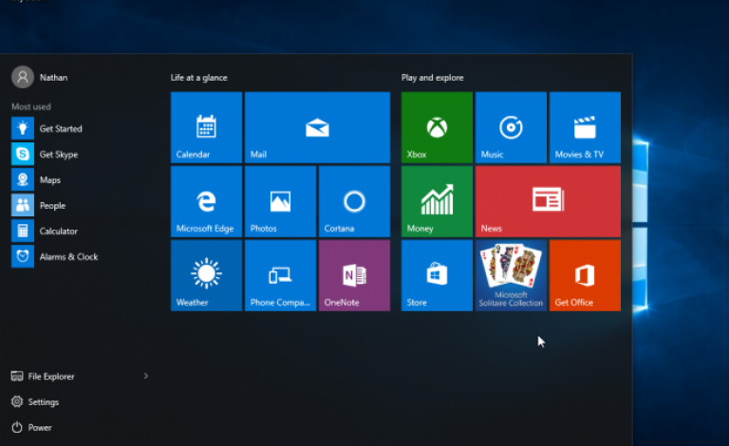Image resolution: width=729 pixels, height=446 pixels.
Task: Open the Mail tile
Action: pos(317,127)
